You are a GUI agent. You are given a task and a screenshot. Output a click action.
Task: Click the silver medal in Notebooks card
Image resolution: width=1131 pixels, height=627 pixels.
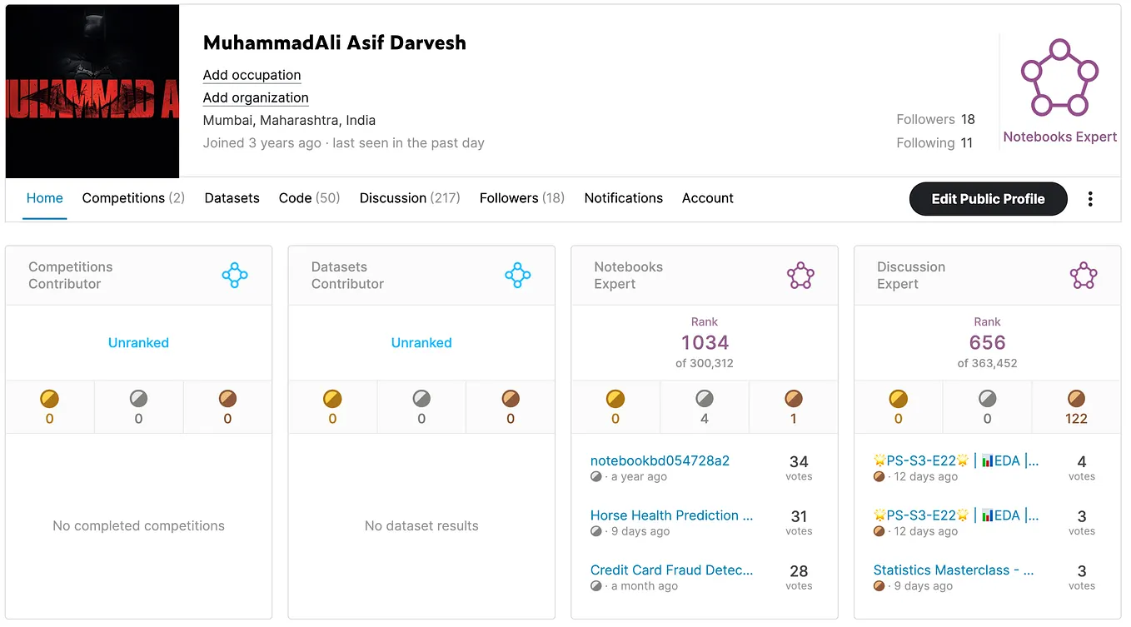(x=705, y=400)
